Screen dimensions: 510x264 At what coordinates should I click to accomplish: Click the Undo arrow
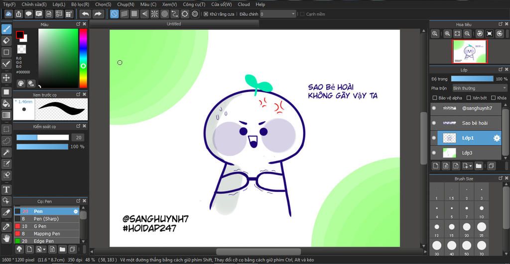(85, 14)
